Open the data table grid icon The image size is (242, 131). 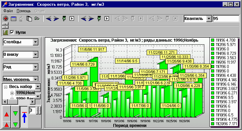click(x=14, y=19)
